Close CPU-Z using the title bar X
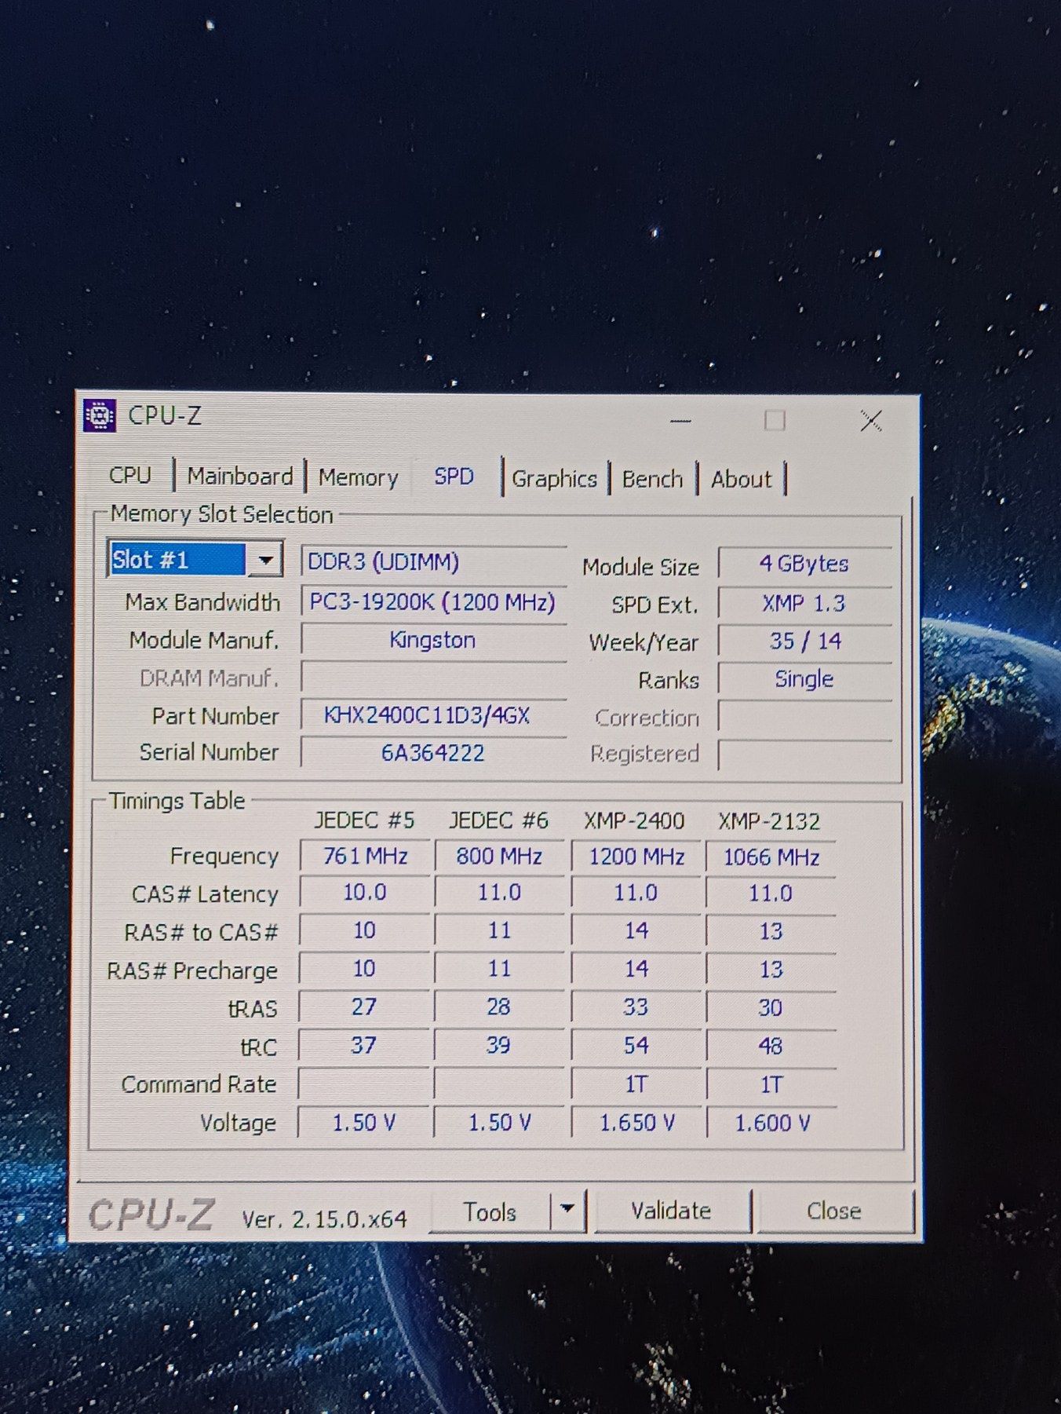The image size is (1061, 1414). 870,421
